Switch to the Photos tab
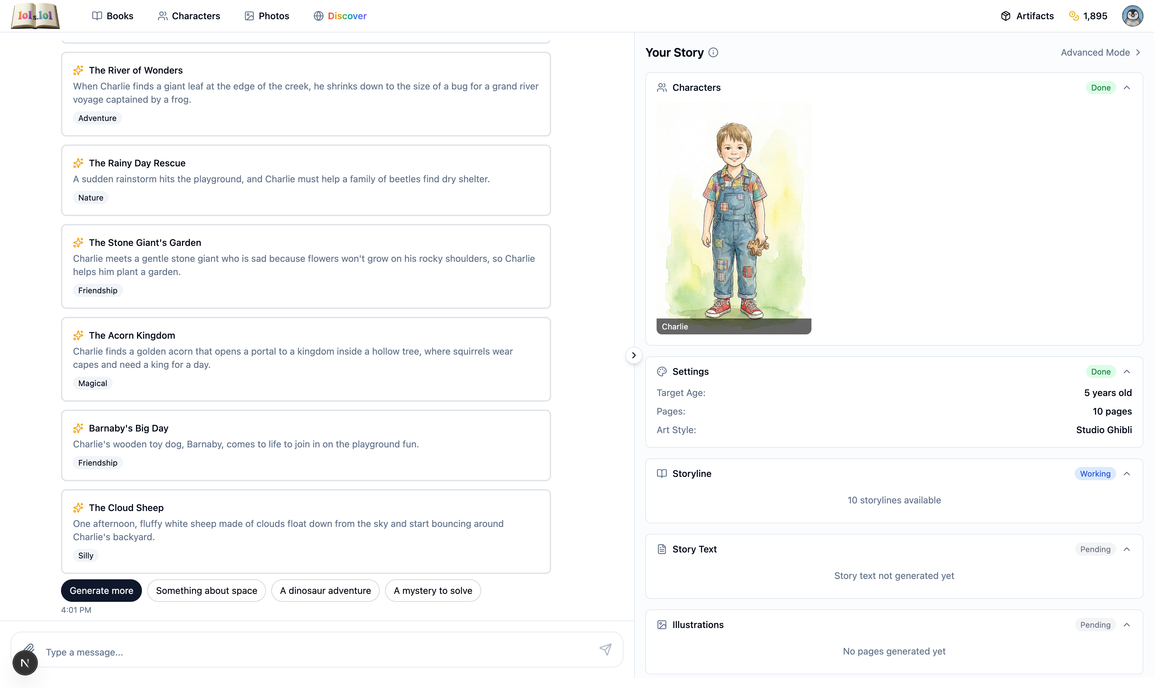The image size is (1154, 688). click(x=266, y=15)
